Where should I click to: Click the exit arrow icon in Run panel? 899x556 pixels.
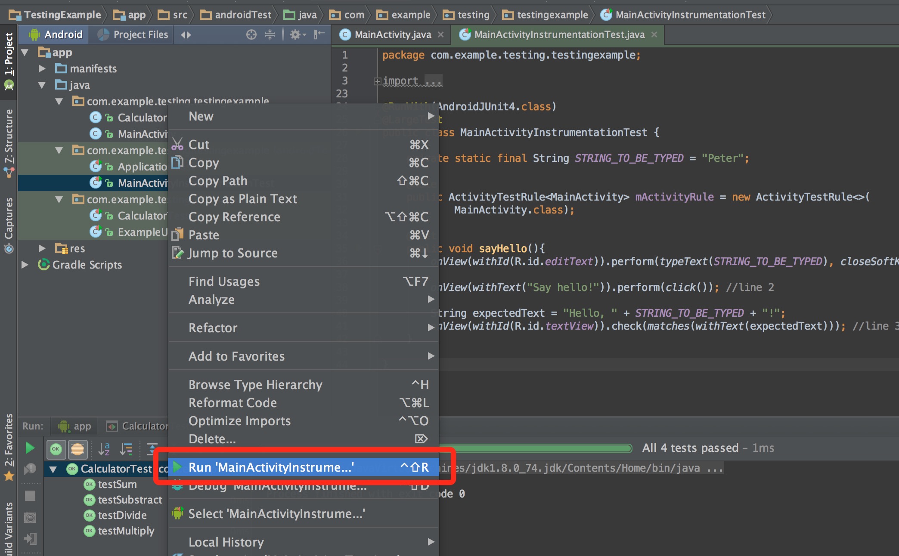tap(30, 539)
